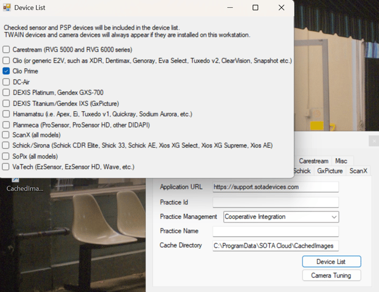Click the Cache Directory path field

[x=275, y=246]
